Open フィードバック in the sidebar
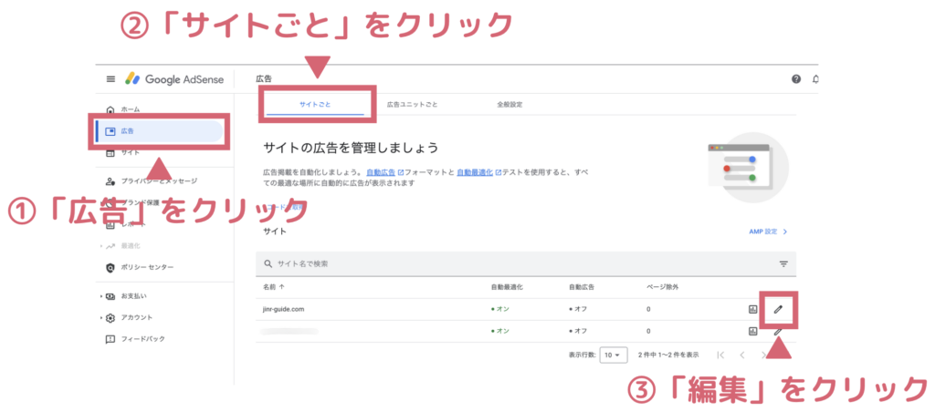This screenshot has width=935, height=412. coord(142,338)
